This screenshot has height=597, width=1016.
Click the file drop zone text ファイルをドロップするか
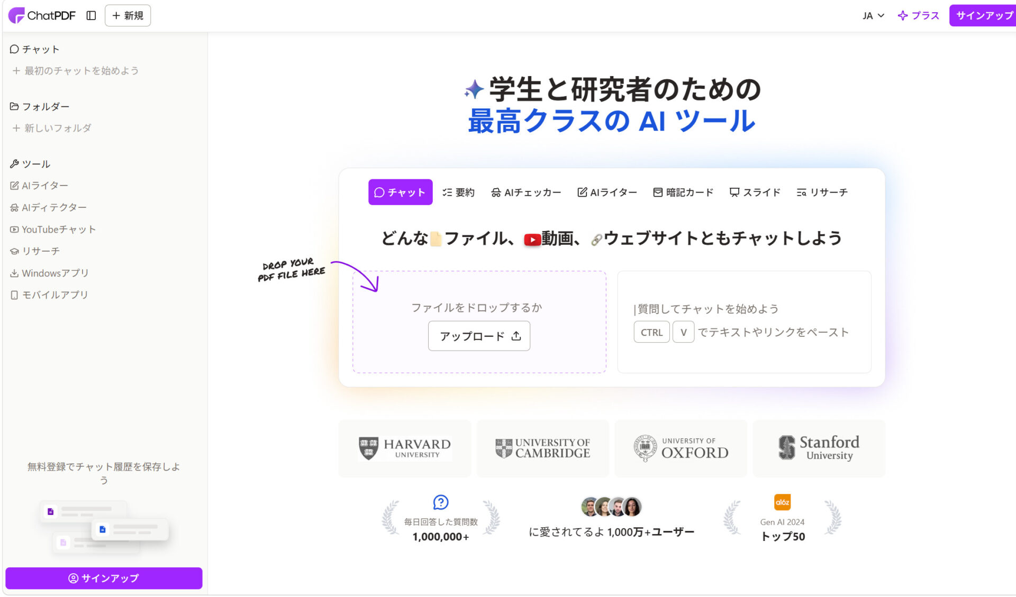(477, 307)
